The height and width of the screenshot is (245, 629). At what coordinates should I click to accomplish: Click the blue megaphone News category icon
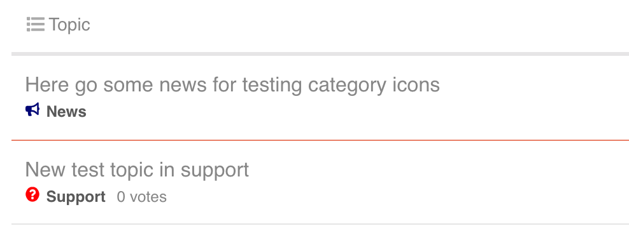32,110
